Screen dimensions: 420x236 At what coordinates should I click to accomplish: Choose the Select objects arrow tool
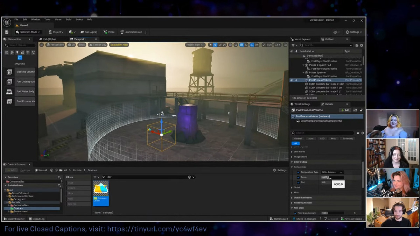tap(210, 45)
